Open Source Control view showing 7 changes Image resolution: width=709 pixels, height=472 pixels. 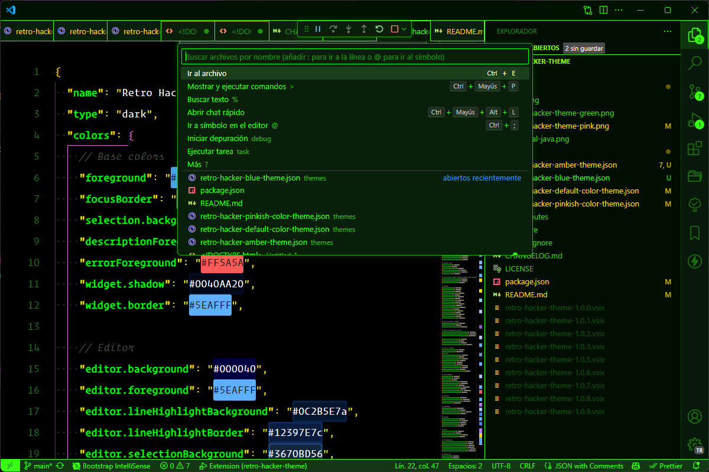point(695,92)
